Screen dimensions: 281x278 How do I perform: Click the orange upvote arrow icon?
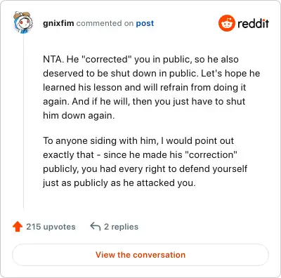tap(18, 227)
